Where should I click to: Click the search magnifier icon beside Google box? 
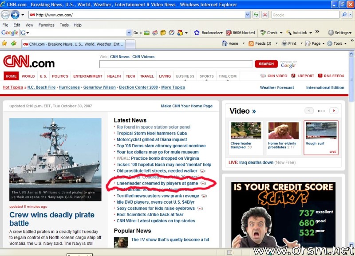pyautogui.click(x=344, y=15)
